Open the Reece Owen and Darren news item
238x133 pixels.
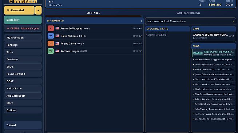point(214,69)
